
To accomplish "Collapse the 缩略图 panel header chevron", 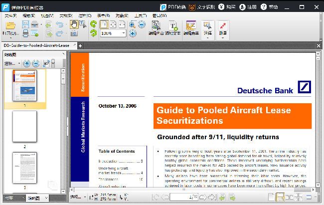I will [63, 54].
